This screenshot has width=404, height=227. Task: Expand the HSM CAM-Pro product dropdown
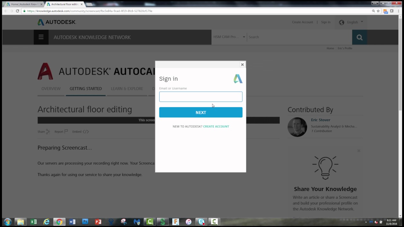click(x=229, y=37)
